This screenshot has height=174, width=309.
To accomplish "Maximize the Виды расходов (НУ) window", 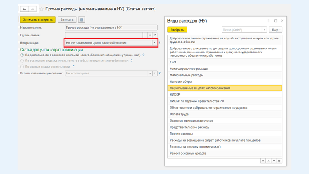I will pos(276,21).
